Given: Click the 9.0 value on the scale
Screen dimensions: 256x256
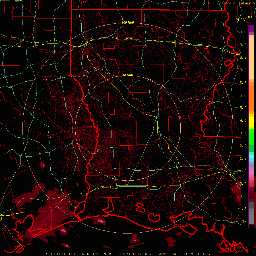Looking at the screenshot, I should [x=243, y=45].
